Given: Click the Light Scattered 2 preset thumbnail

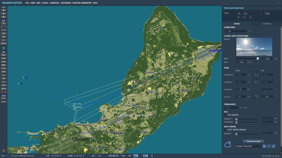Looking at the screenshot, I should pos(254,47).
